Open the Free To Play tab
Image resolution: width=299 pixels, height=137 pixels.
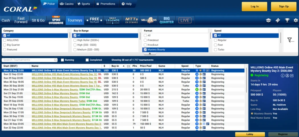[x=94, y=20]
